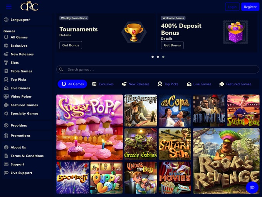Screen dimensions: 262x197
Task: Click the CRC crown logo
Action: tap(29, 6)
